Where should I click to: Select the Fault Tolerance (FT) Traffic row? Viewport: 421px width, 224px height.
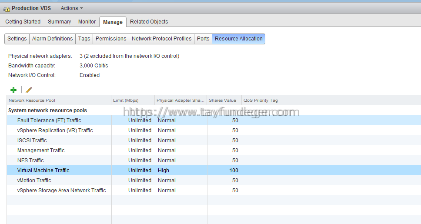tap(214, 120)
